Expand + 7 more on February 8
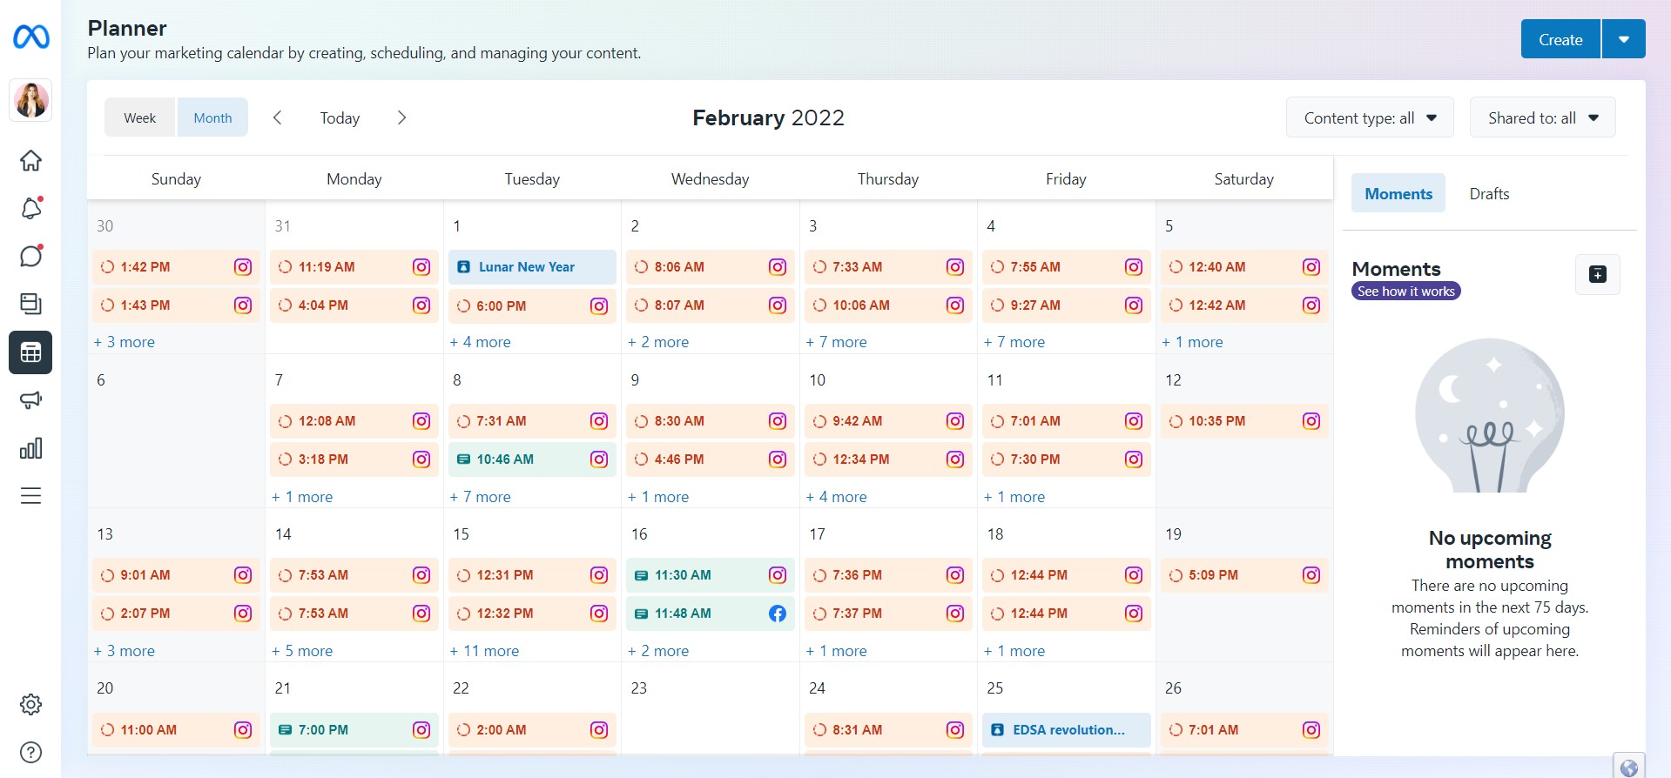 coord(480,497)
